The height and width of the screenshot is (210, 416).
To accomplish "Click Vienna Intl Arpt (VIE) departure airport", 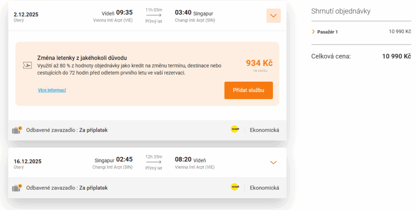I will (113, 20).
